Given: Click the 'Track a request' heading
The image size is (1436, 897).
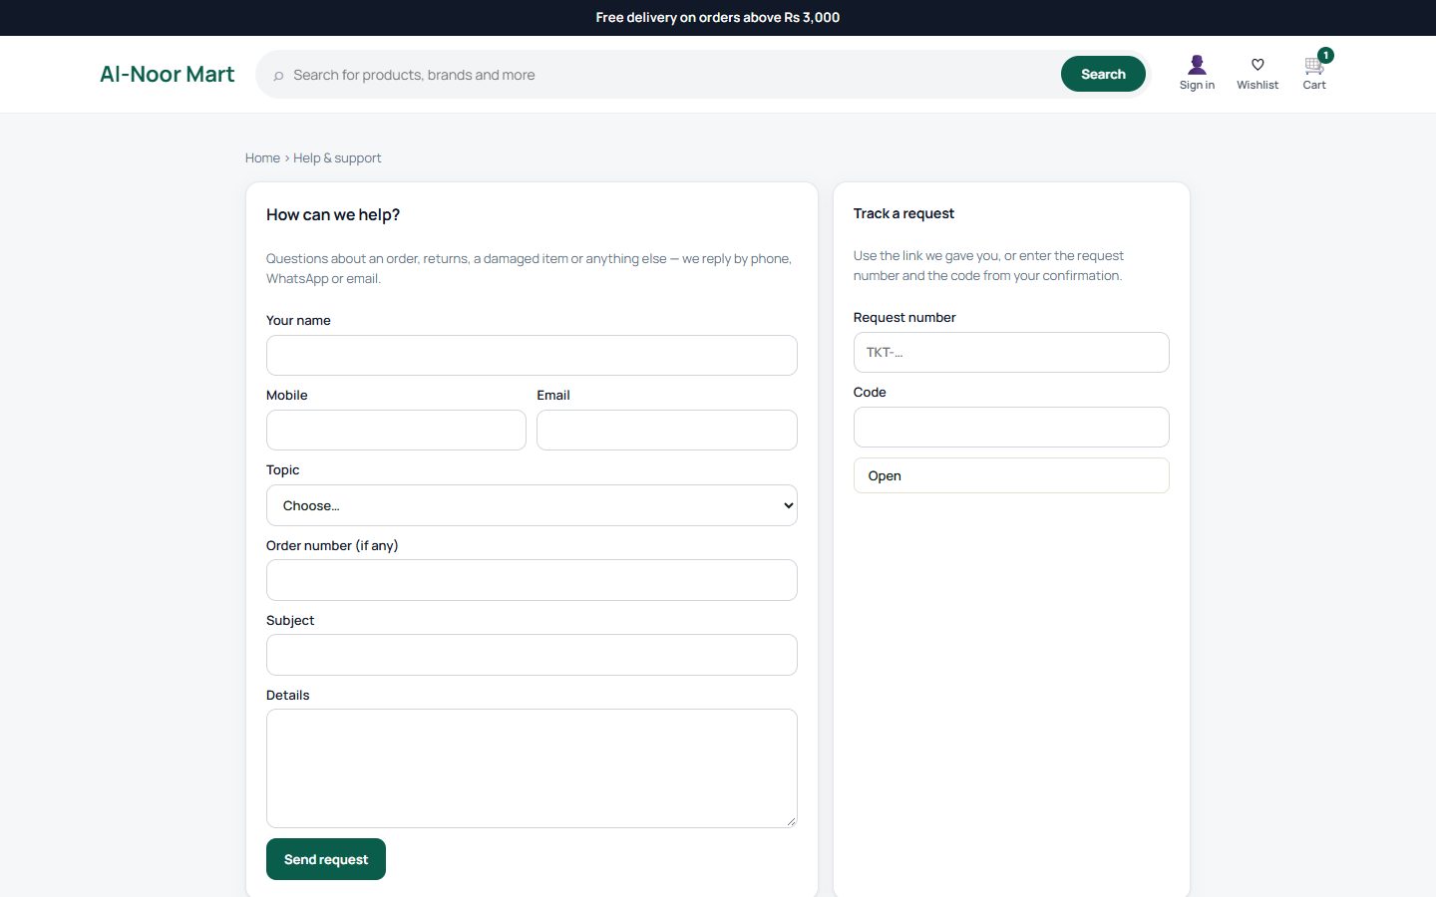Looking at the screenshot, I should [903, 213].
